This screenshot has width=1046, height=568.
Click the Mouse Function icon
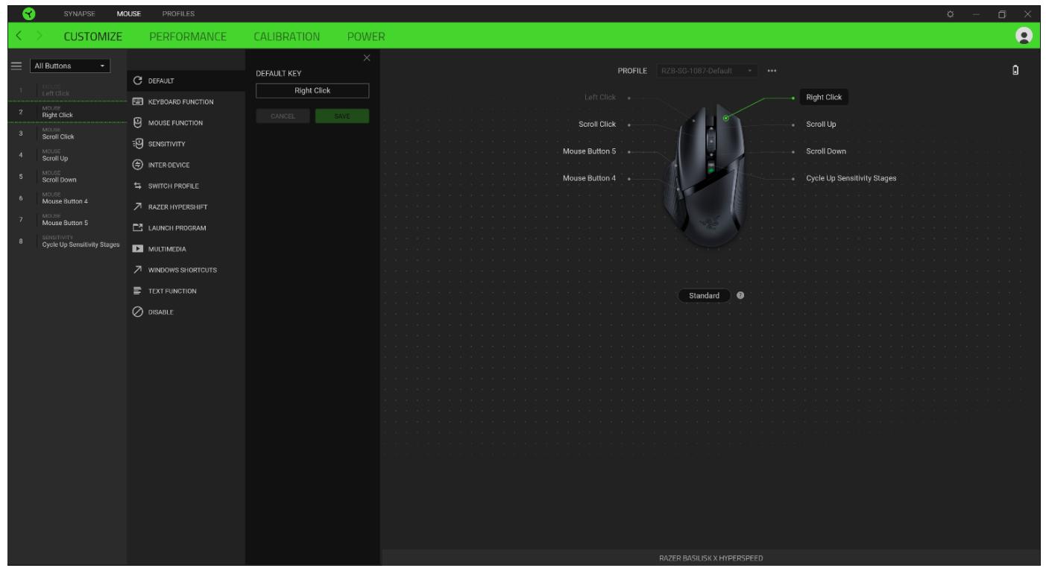(137, 122)
